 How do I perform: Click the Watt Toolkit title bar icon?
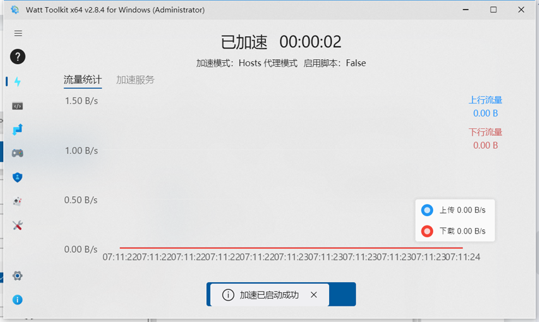[x=14, y=10]
